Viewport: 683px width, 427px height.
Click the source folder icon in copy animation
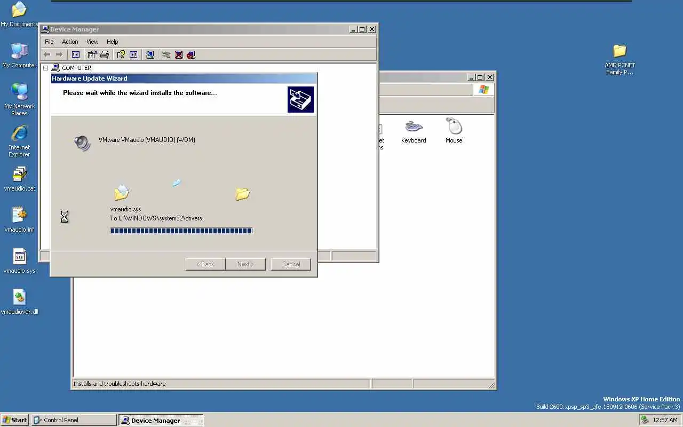pyautogui.click(x=122, y=193)
